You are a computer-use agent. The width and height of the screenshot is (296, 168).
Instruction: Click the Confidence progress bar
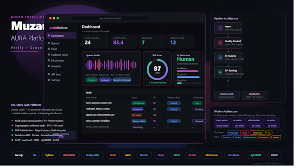tap(189, 71)
